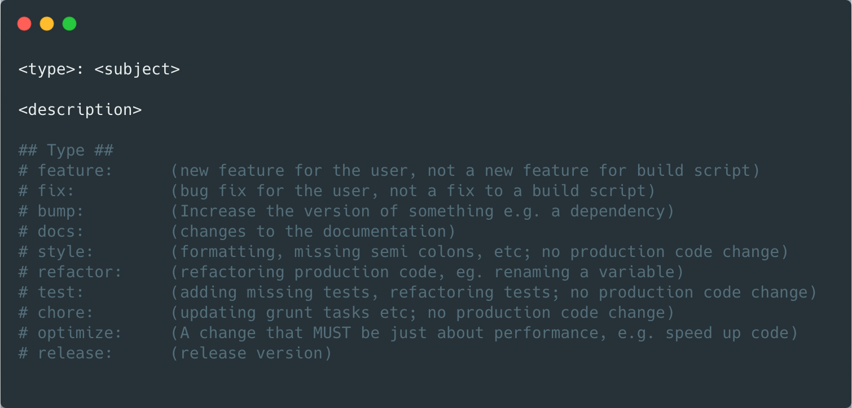Click the 'test:' type keyword
Screen dimensions: 852x408
pos(61,292)
